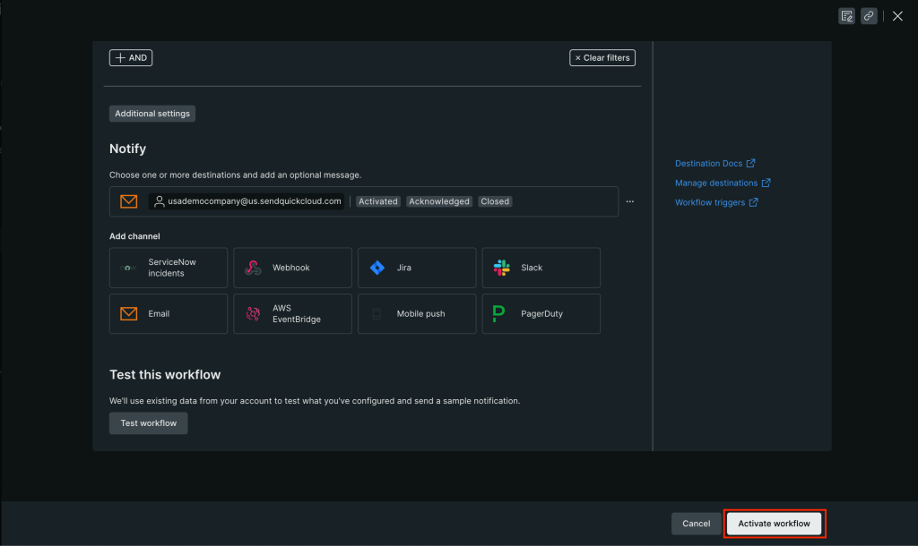Click the Test workflow button
Image resolution: width=918 pixels, height=546 pixels.
(148, 422)
